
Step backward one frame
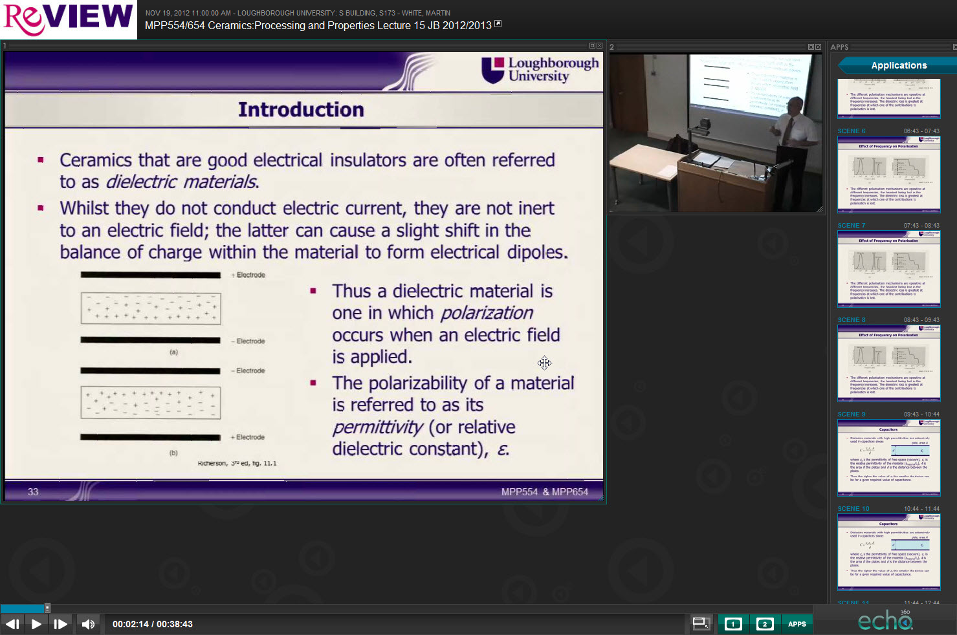click(x=12, y=624)
